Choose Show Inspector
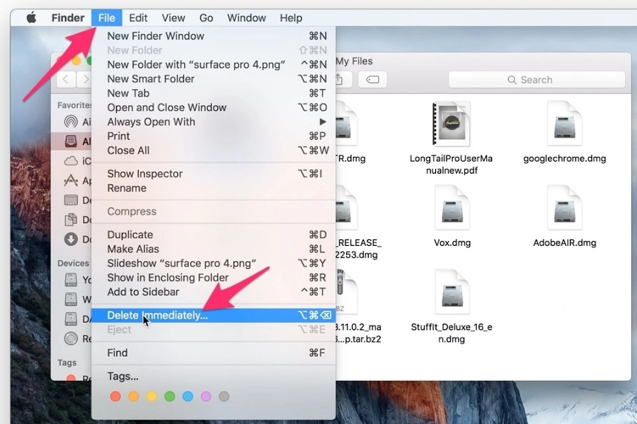Image resolution: width=637 pixels, height=424 pixels. click(x=214, y=174)
